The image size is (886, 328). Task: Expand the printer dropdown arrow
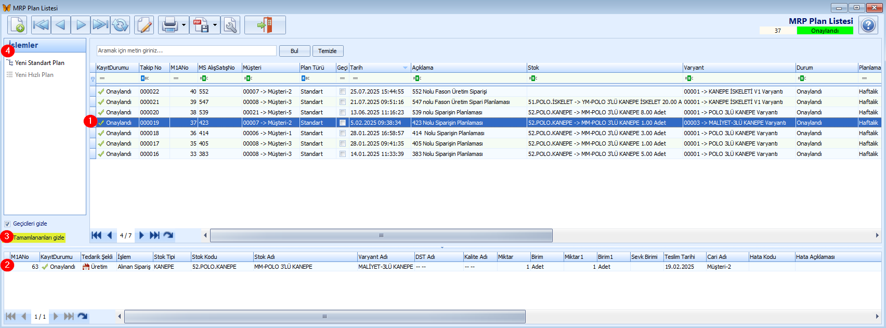coord(184,25)
